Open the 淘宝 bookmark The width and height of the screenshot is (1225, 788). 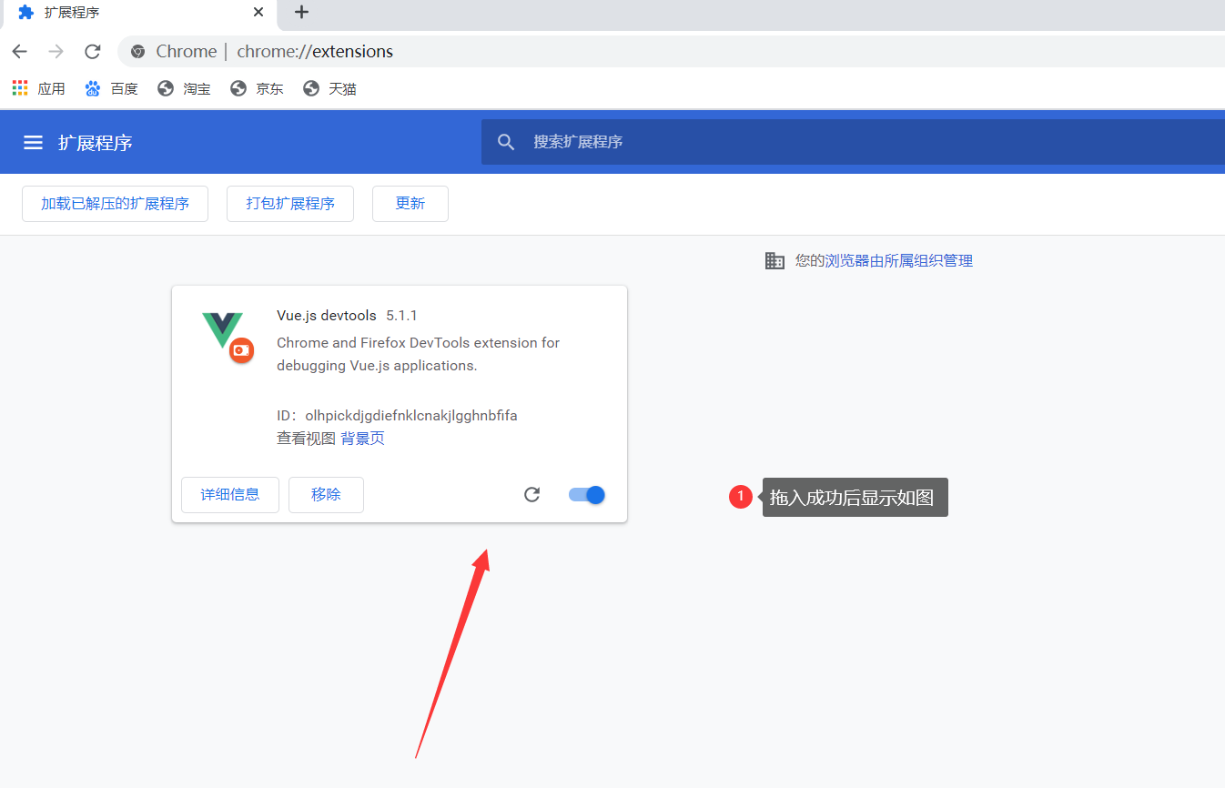(183, 87)
